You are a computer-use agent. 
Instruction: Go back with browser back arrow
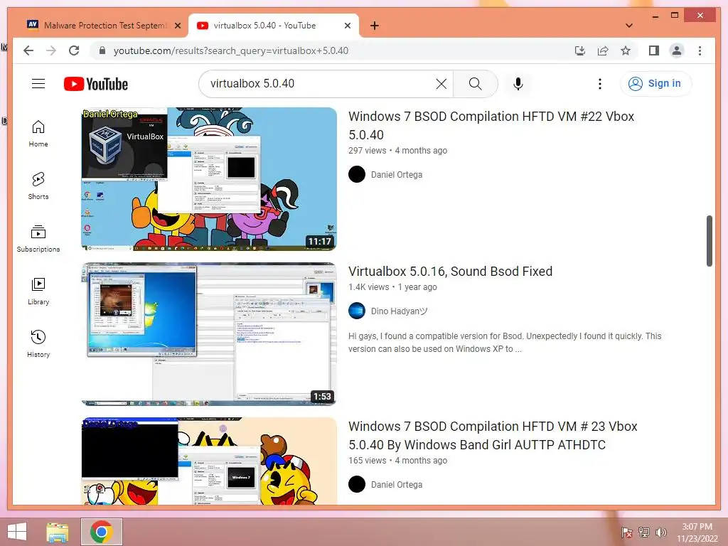(28, 50)
